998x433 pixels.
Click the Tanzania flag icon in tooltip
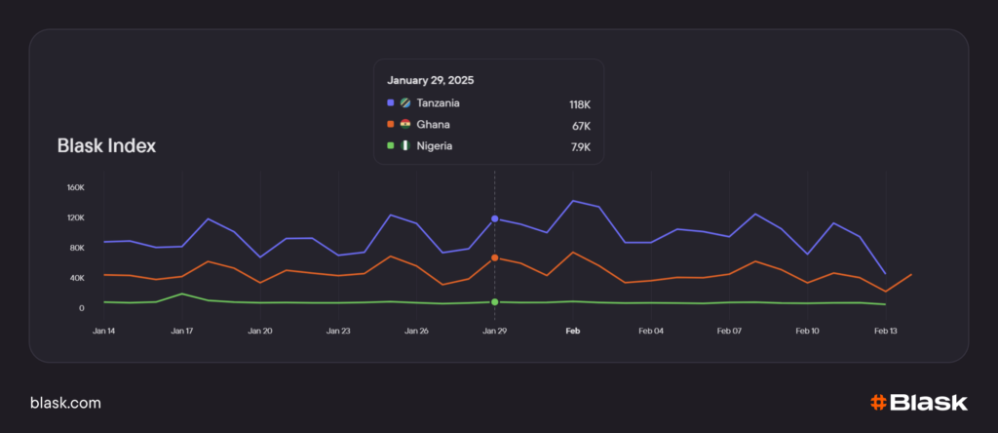click(x=405, y=103)
